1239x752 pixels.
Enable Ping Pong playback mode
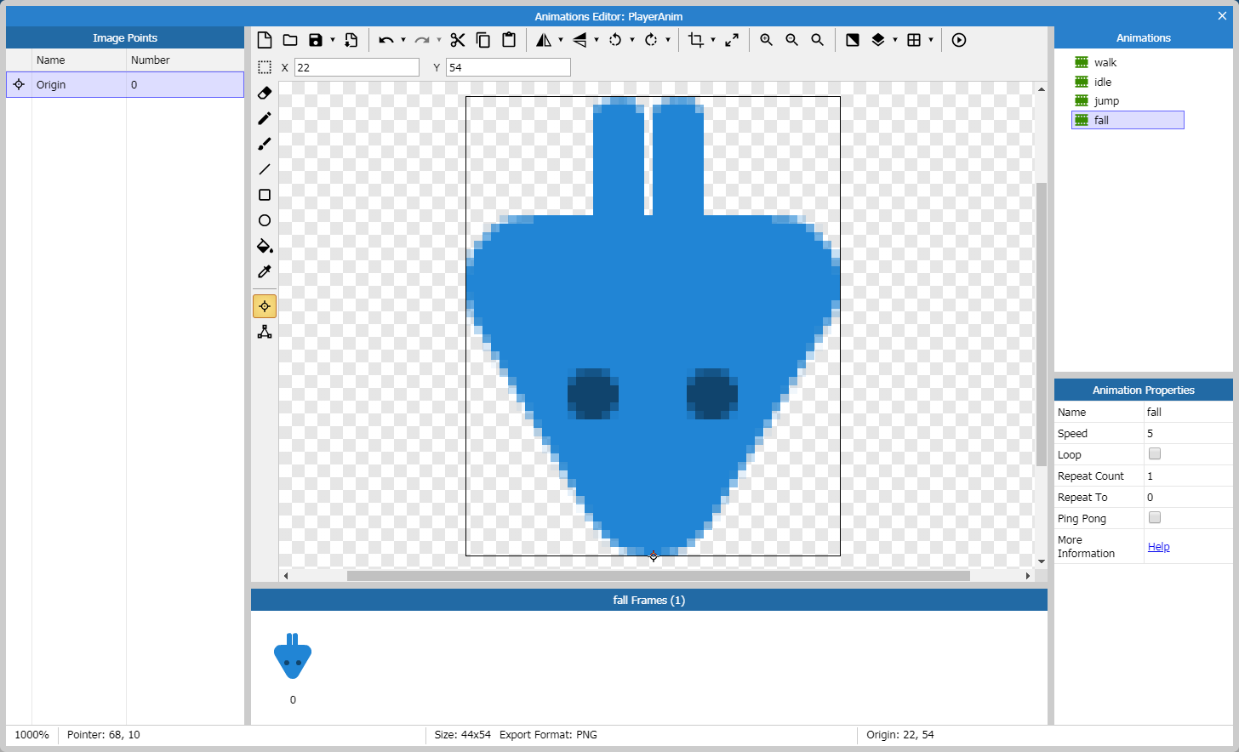(1154, 517)
